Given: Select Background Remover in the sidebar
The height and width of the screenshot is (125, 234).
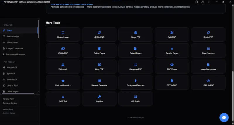Looking at the screenshot, I should point(19,54).
